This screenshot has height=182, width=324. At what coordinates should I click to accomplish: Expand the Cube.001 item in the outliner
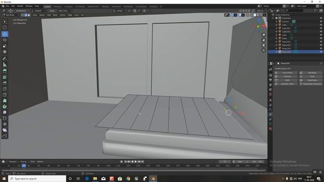click(x=276, y=28)
